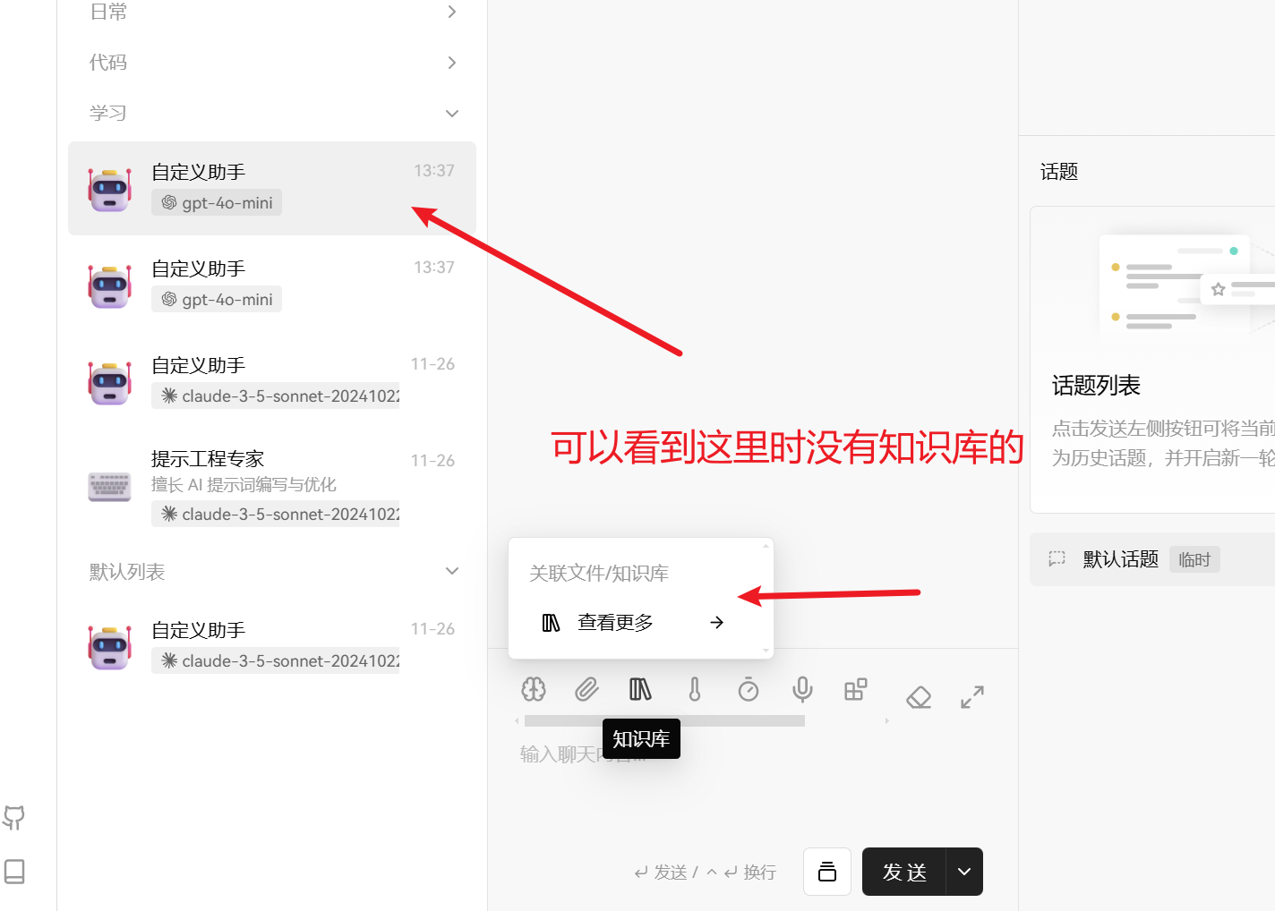Click the books icon beside 查看更多

[x=552, y=623]
